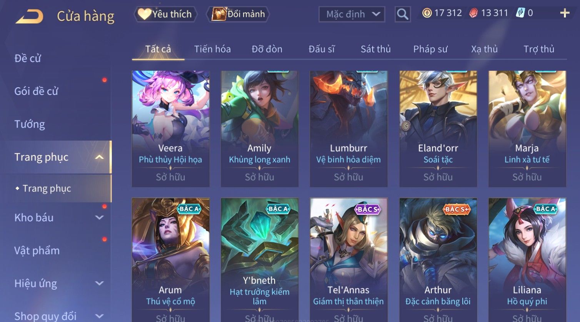Select Veera Phù thủy Hội họa skin

tap(170, 129)
